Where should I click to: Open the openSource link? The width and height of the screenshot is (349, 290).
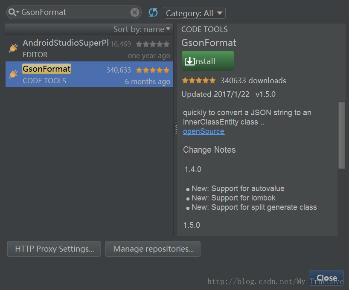pos(204,131)
